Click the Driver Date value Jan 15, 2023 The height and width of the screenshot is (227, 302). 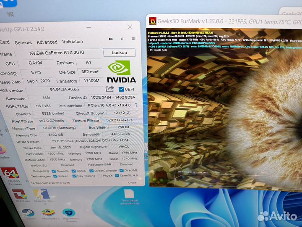pos(61,147)
